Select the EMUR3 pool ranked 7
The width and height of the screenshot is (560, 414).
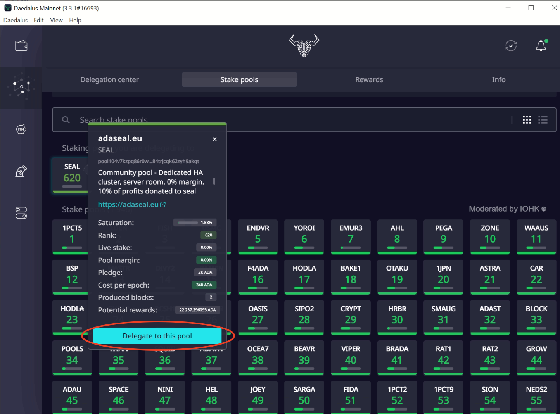click(x=351, y=237)
